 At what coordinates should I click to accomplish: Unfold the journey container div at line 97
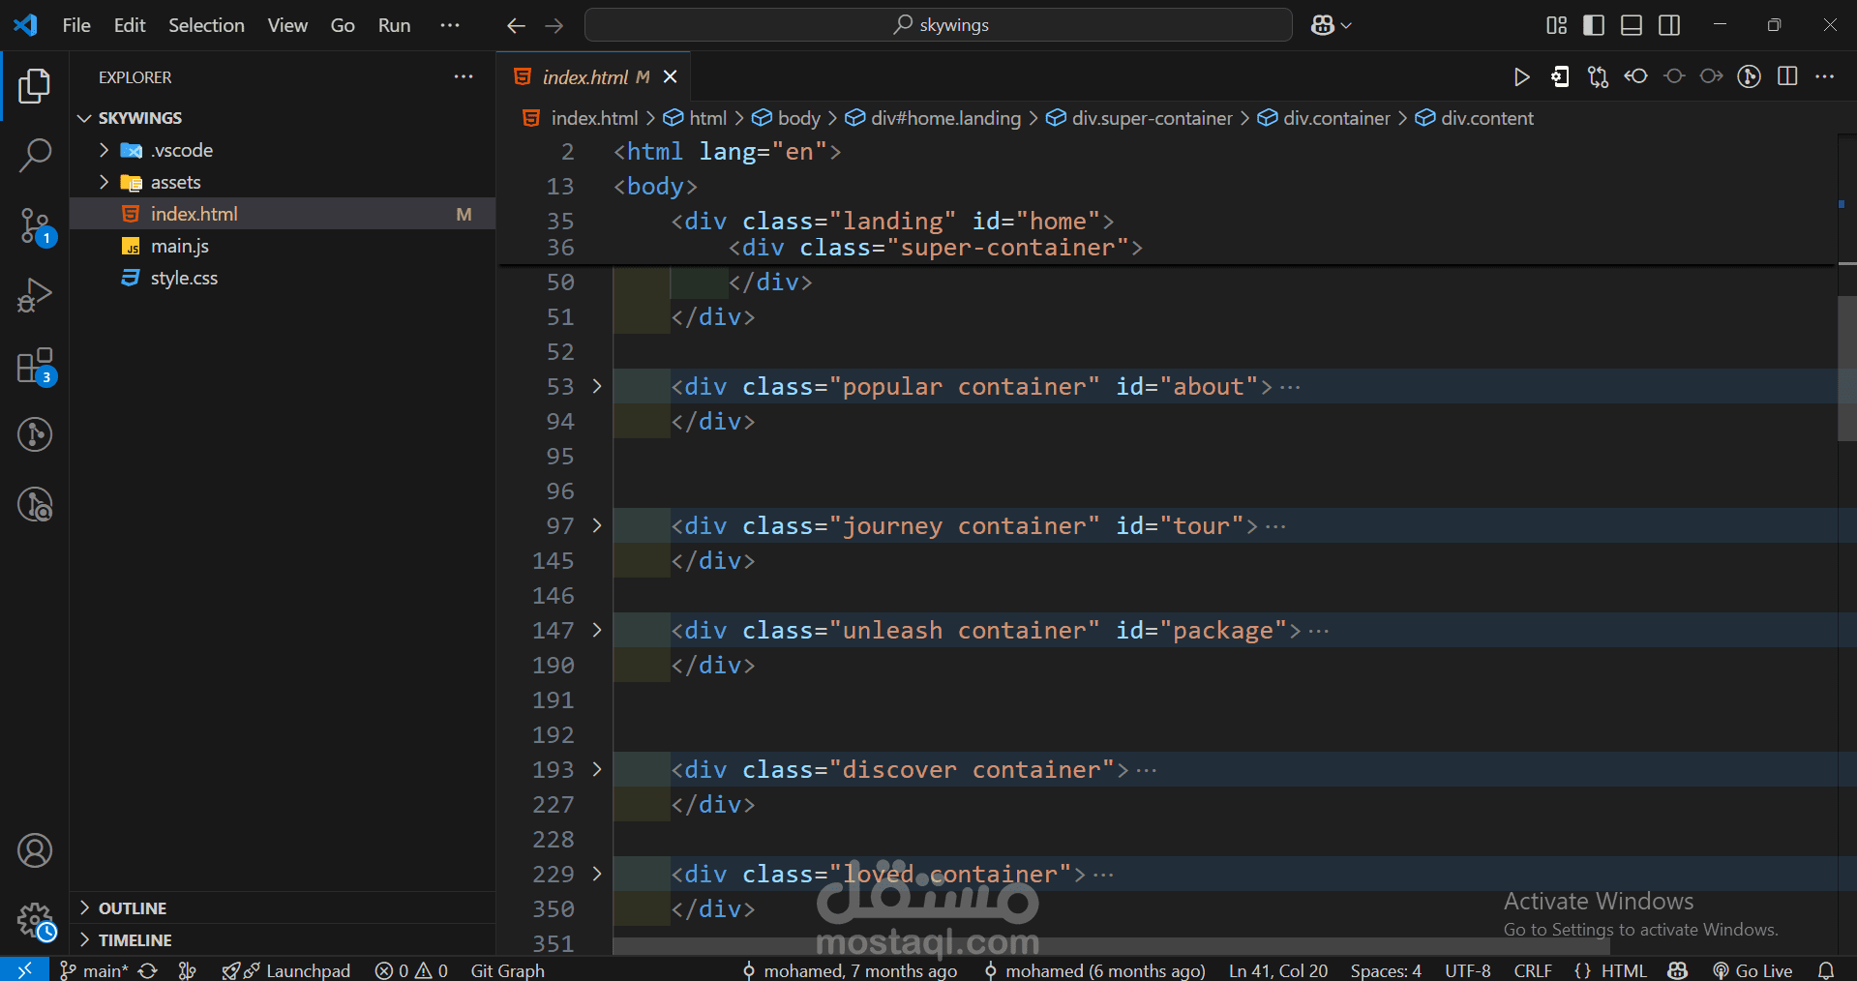[597, 525]
